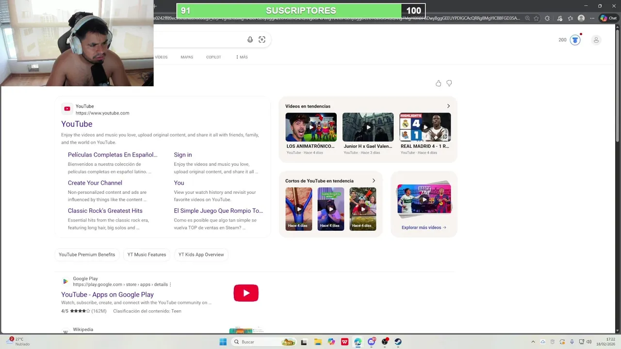
Task: Open Google Play result options three-dot menu
Action: point(170,285)
